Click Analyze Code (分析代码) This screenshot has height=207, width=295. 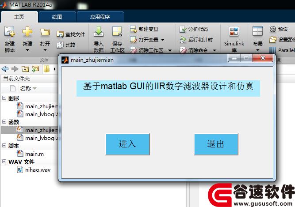194,29
